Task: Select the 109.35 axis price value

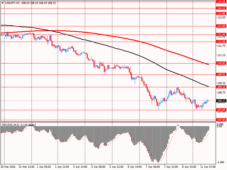Action: tap(221, 83)
